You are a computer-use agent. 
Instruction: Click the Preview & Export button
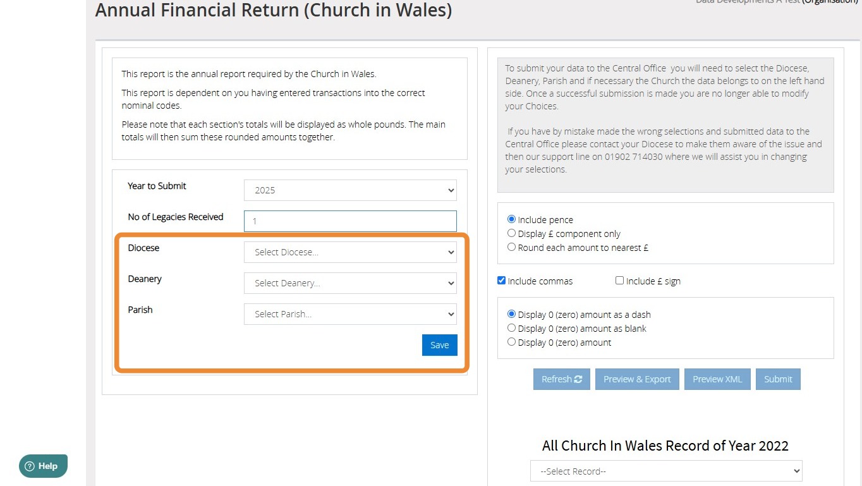coord(637,379)
